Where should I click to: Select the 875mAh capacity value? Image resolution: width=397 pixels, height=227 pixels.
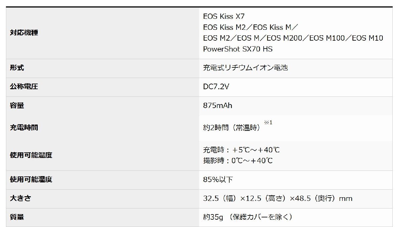[218, 106]
